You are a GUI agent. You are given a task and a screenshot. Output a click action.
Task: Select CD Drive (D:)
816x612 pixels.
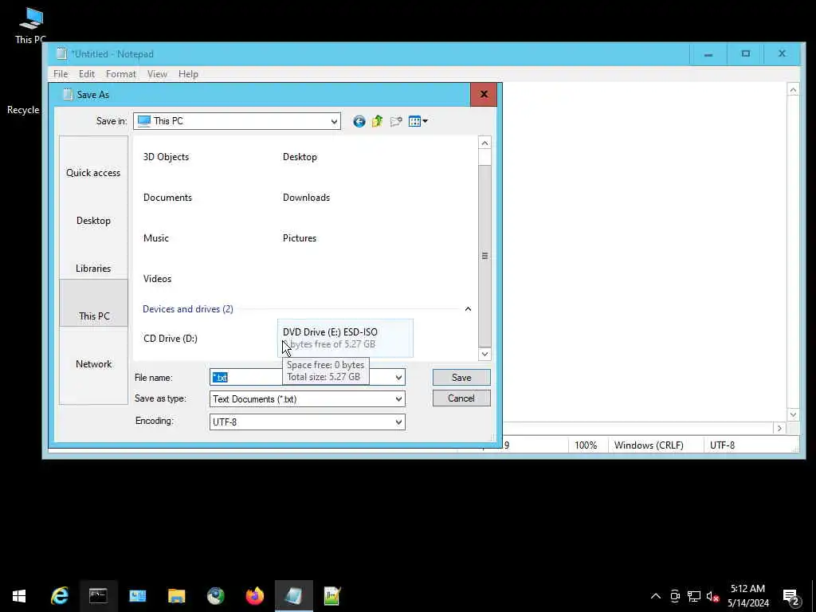(x=171, y=338)
